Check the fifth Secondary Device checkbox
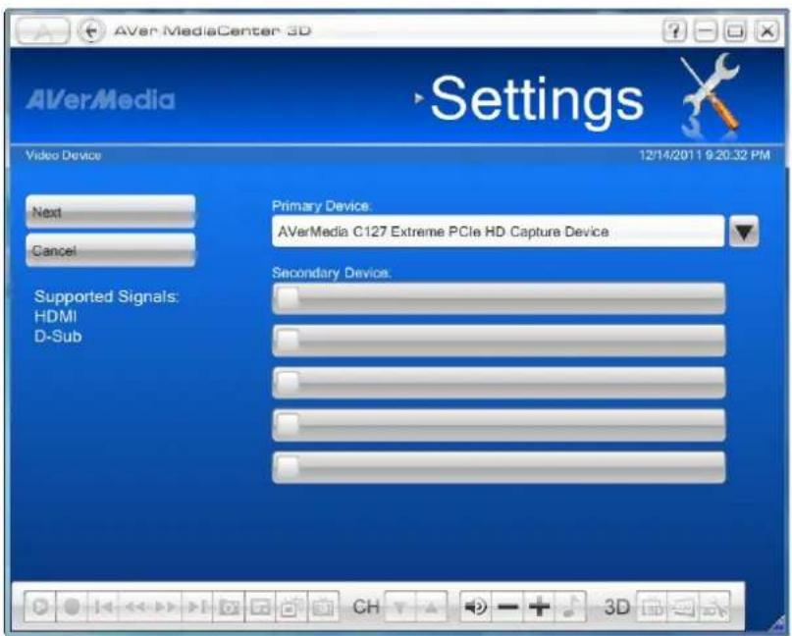792x636 pixels. 288,467
